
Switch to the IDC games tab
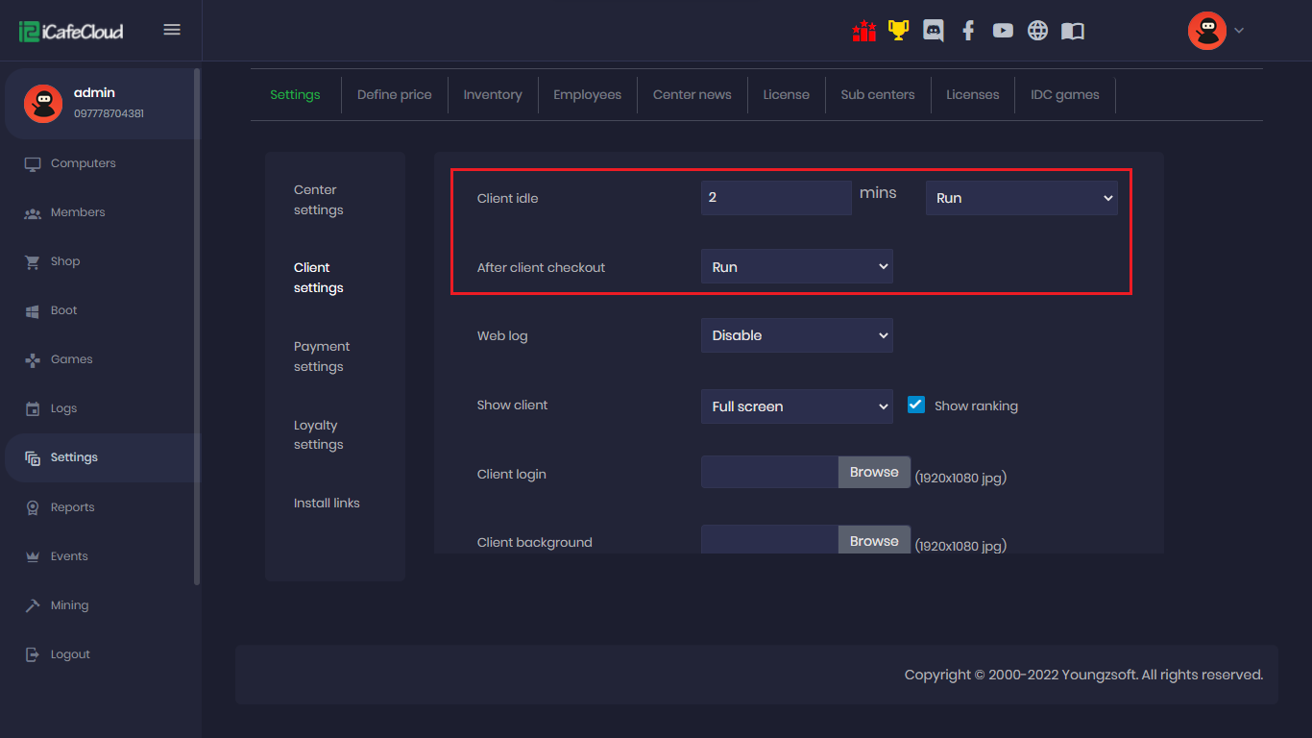coord(1065,95)
